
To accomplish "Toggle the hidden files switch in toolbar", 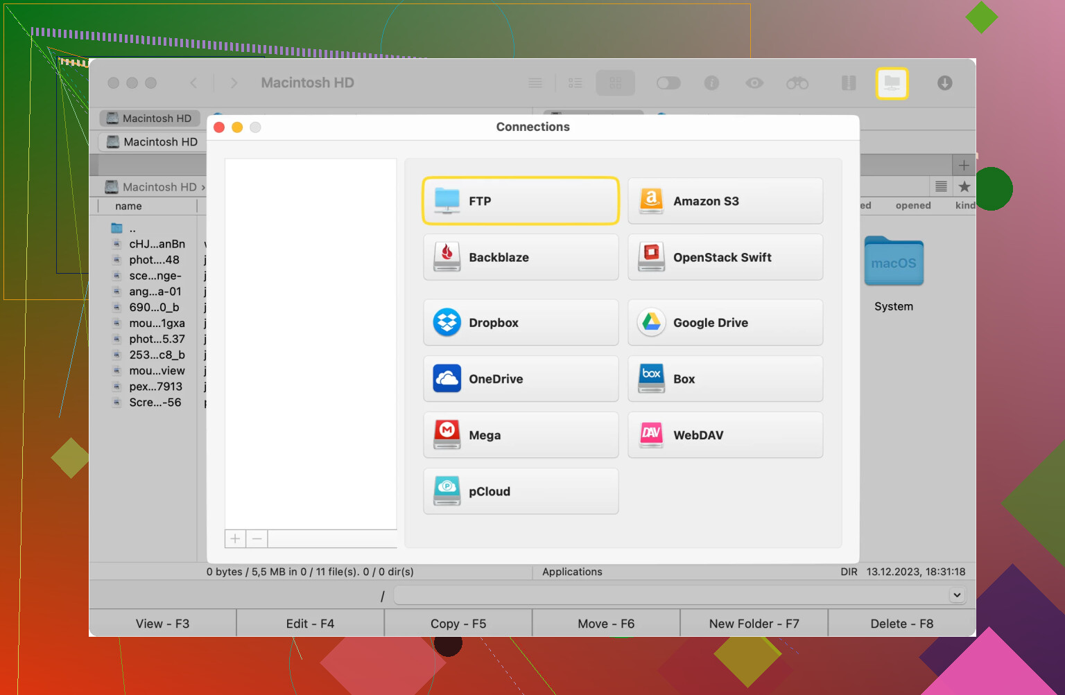I will tap(668, 83).
